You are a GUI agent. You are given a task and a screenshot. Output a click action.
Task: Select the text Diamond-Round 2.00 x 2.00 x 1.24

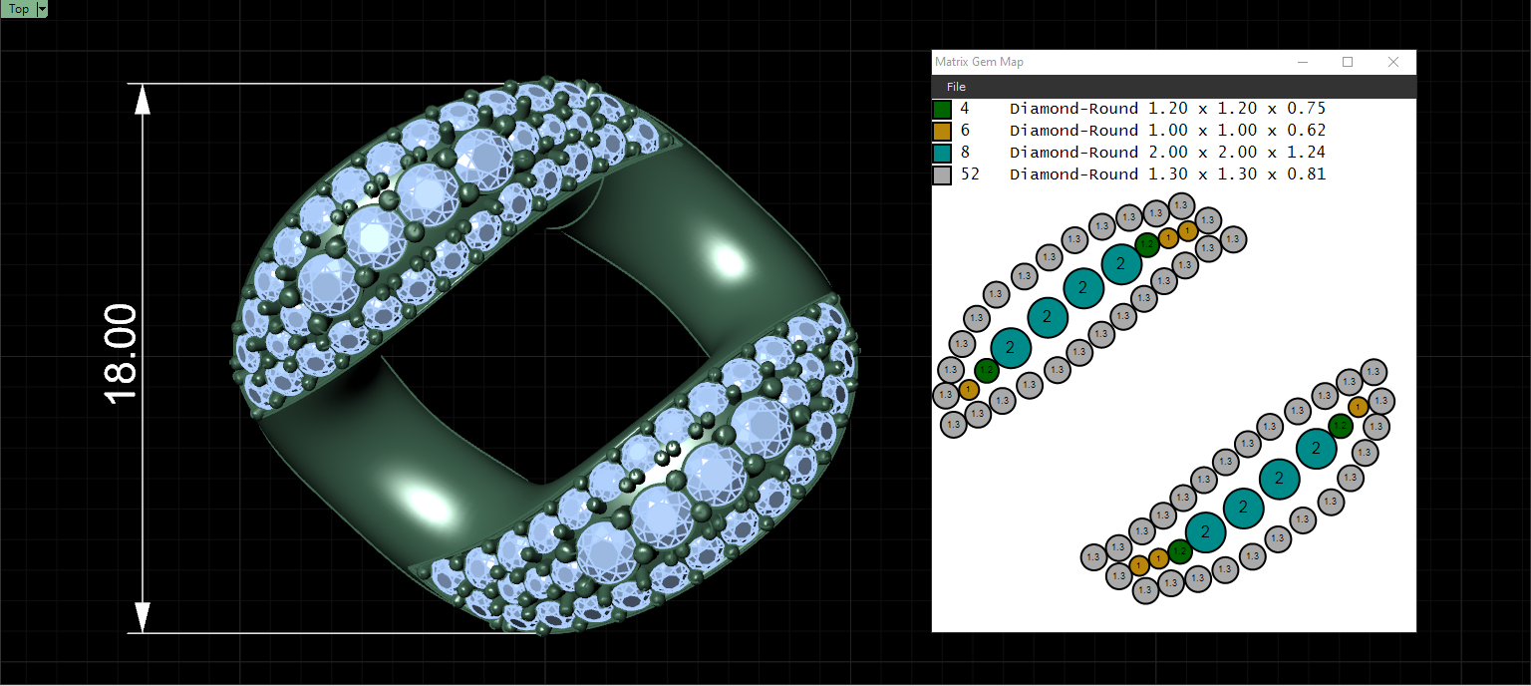(x=1167, y=152)
